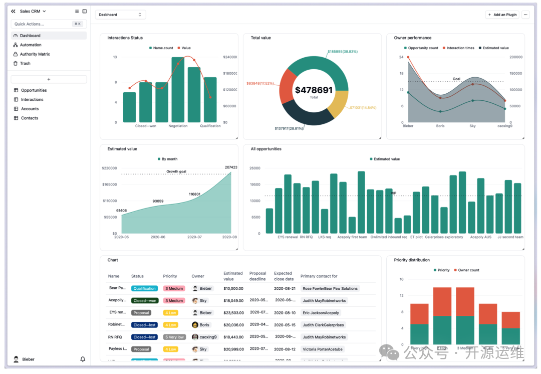Toggle Interaction times legend in Owner performance
Viewport: 541px width, 374px height.
pos(458,48)
